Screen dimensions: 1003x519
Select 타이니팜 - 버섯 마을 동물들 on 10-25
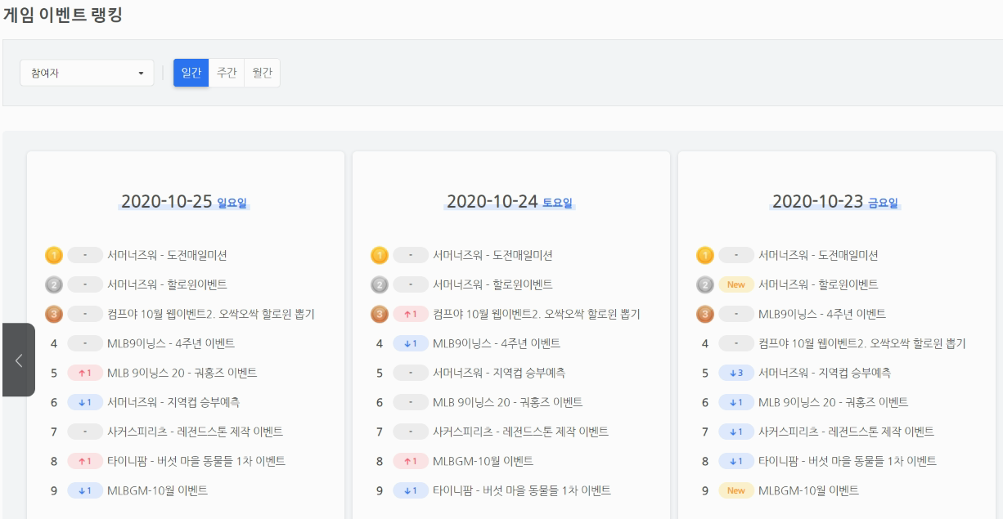[196, 461]
